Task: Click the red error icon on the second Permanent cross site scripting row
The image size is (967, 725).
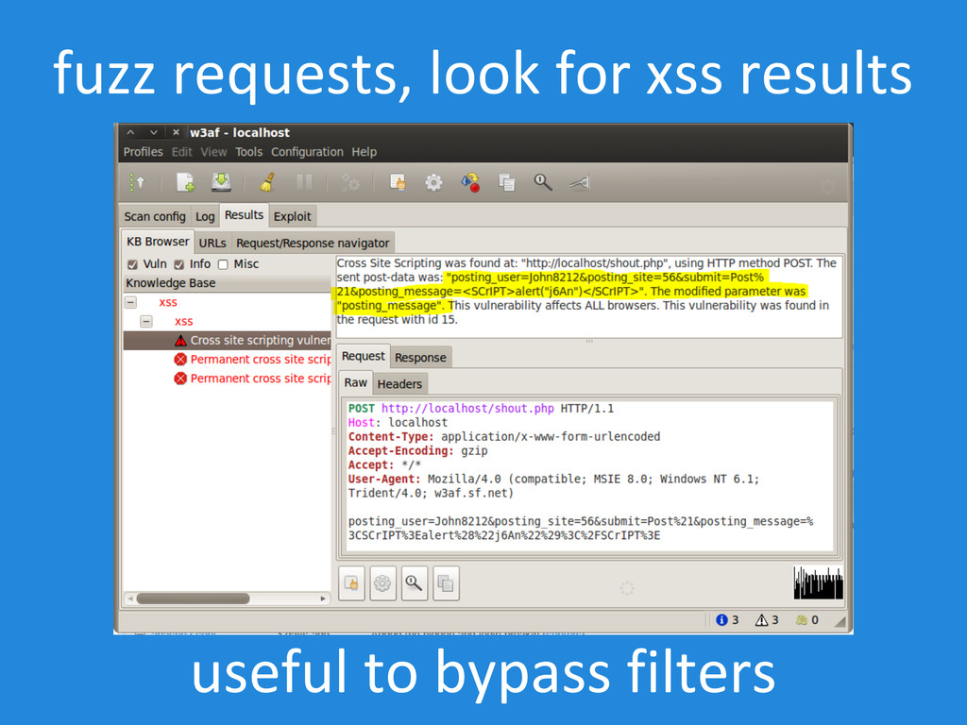Action: point(180,379)
